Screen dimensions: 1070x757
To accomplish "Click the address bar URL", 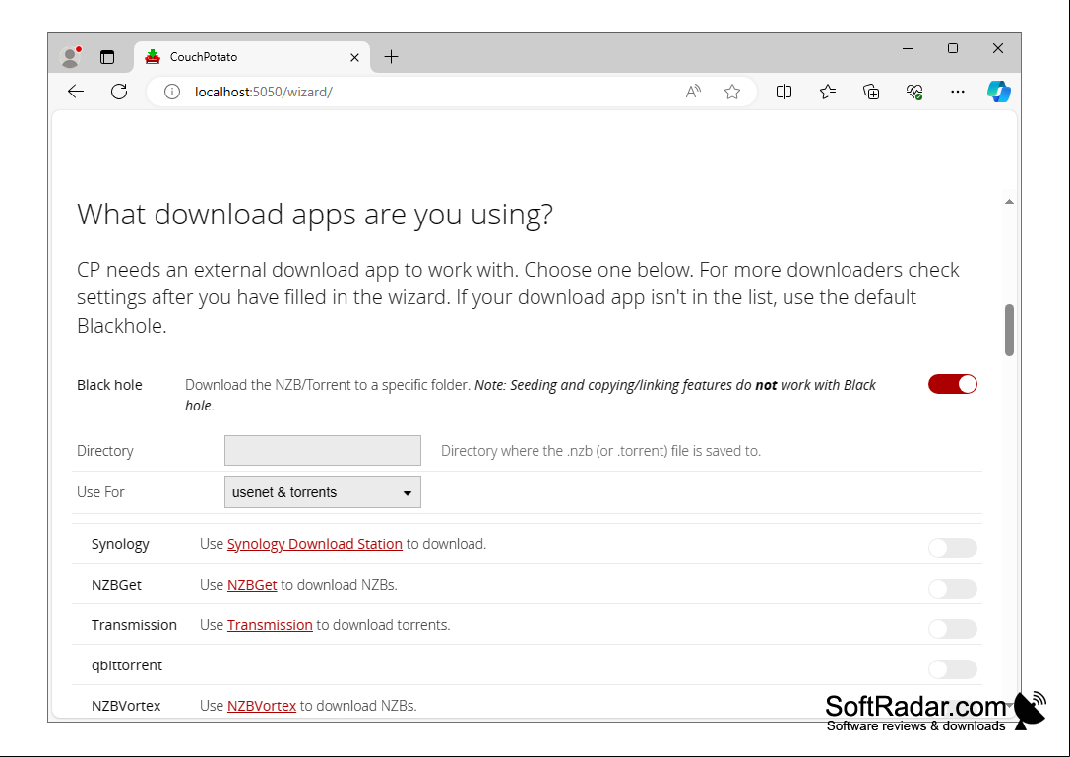I will (264, 92).
